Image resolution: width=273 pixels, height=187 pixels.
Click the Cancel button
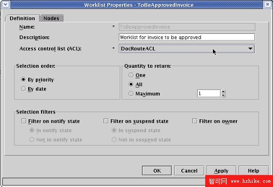189,171
